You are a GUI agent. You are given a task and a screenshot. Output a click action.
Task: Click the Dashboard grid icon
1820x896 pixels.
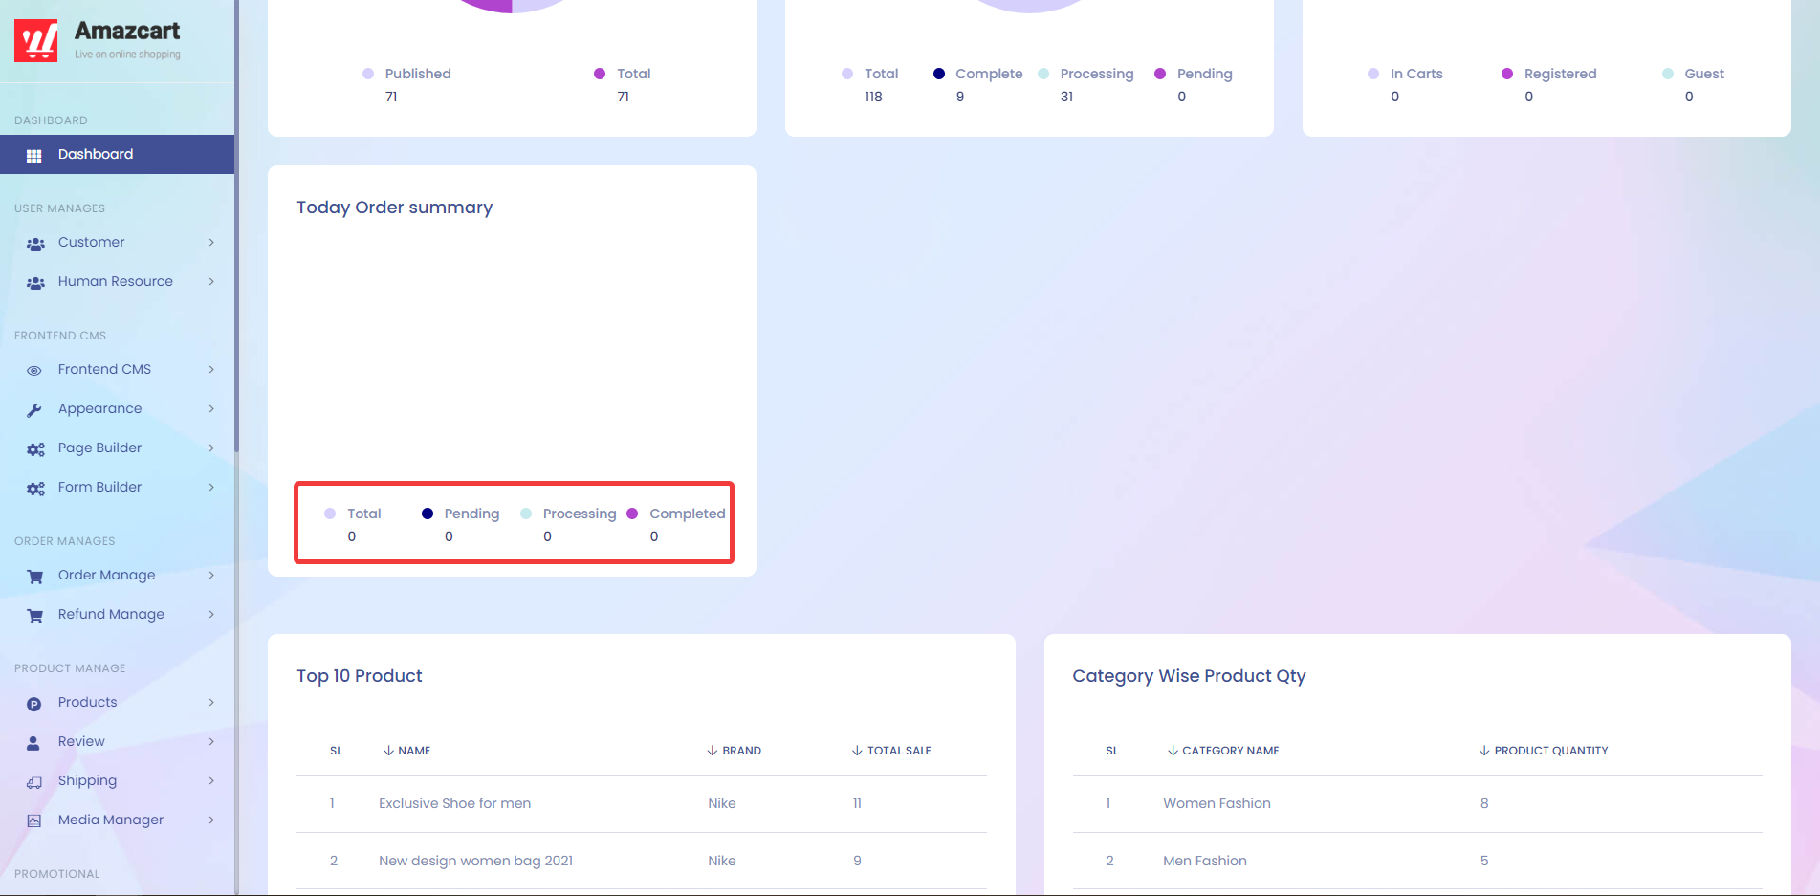[x=34, y=155]
